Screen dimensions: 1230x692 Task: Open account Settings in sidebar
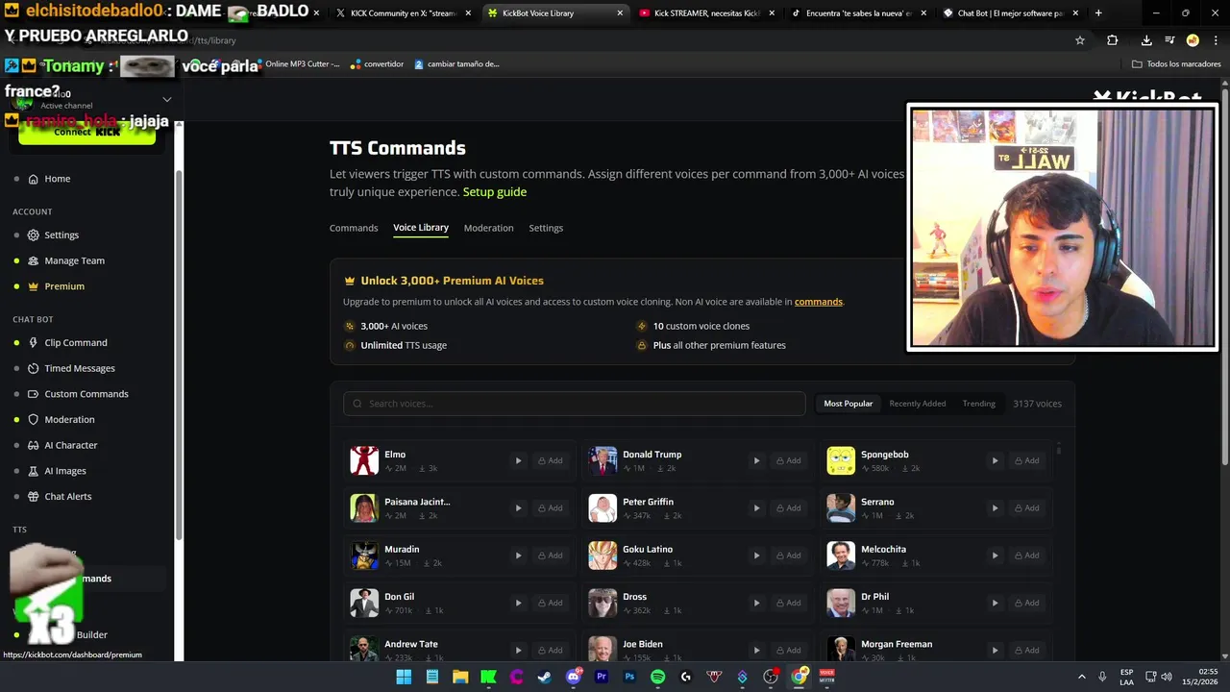(x=61, y=235)
